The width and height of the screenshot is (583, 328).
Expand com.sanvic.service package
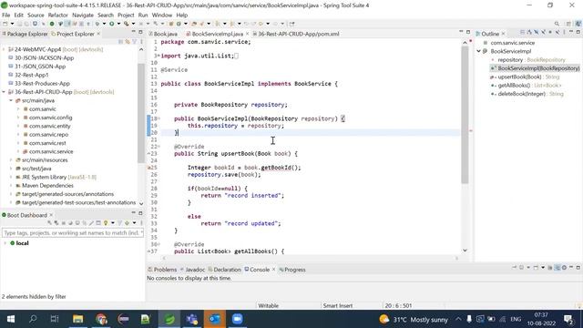(18, 152)
